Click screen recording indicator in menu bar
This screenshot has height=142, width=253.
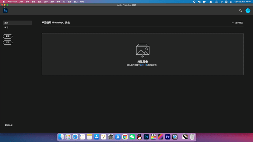(x=194, y=2)
